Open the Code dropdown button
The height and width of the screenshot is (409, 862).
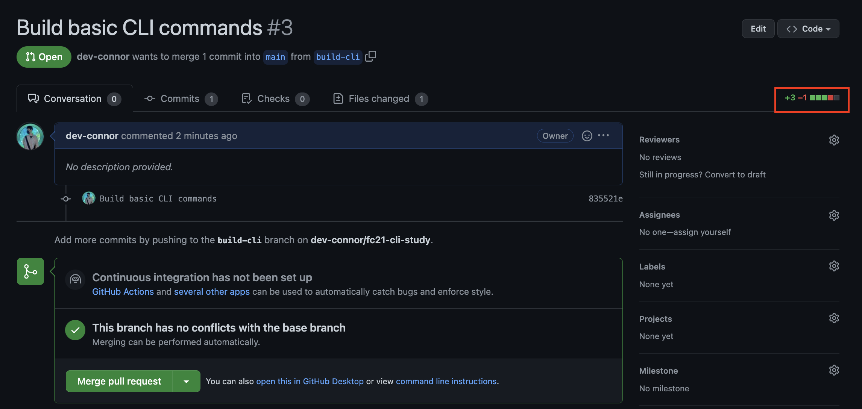[x=808, y=29]
